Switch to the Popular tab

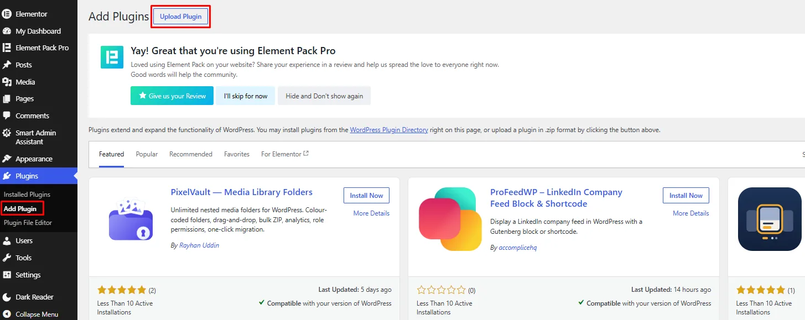click(x=147, y=154)
